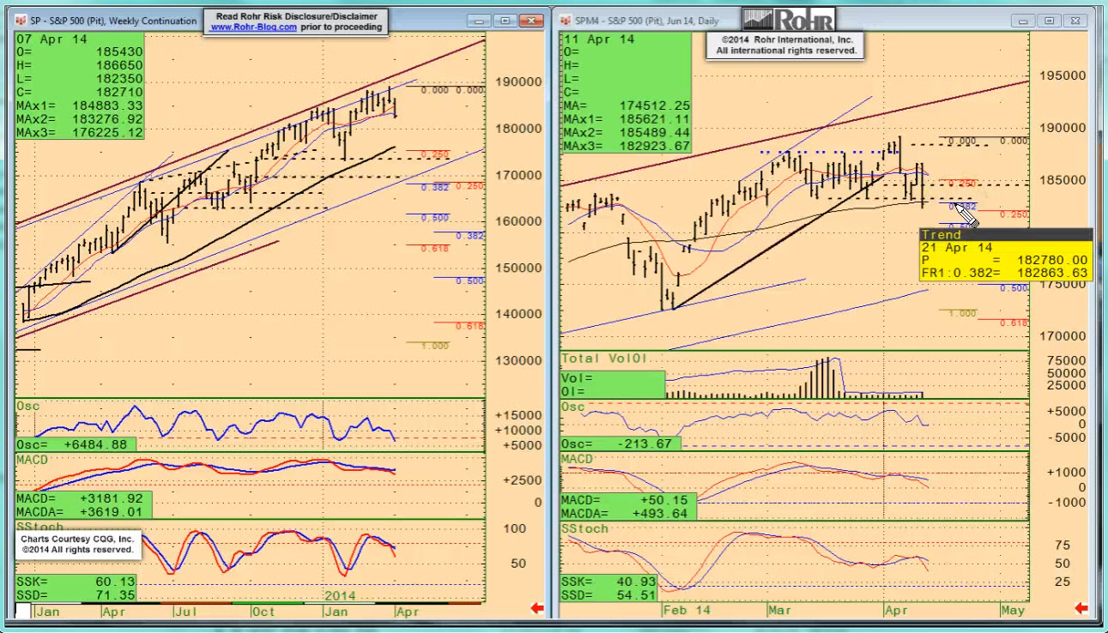
Task: Click the Mar marker on daily timeline
Action: point(780,611)
